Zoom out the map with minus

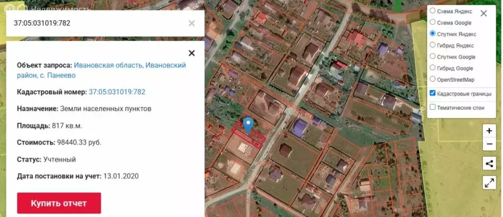(489, 144)
